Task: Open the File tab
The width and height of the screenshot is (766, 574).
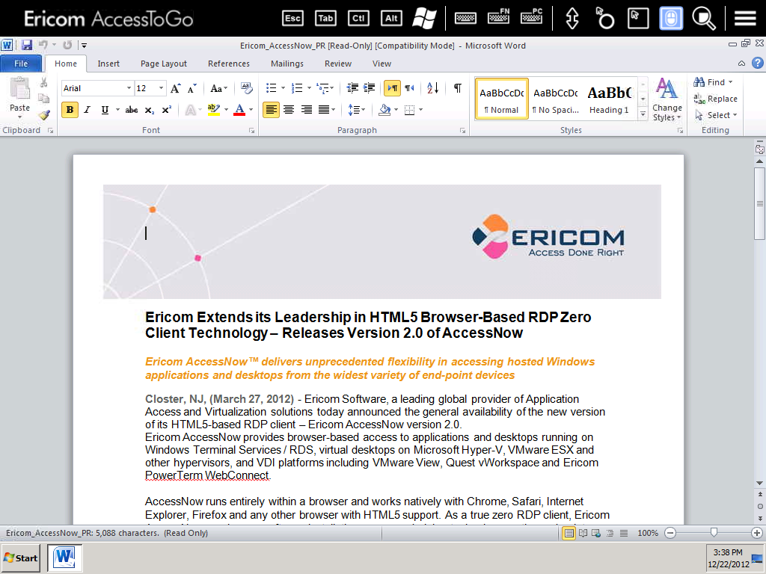Action: 21,64
